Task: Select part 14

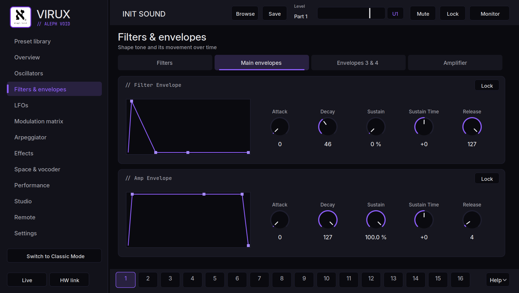Action: point(416,280)
